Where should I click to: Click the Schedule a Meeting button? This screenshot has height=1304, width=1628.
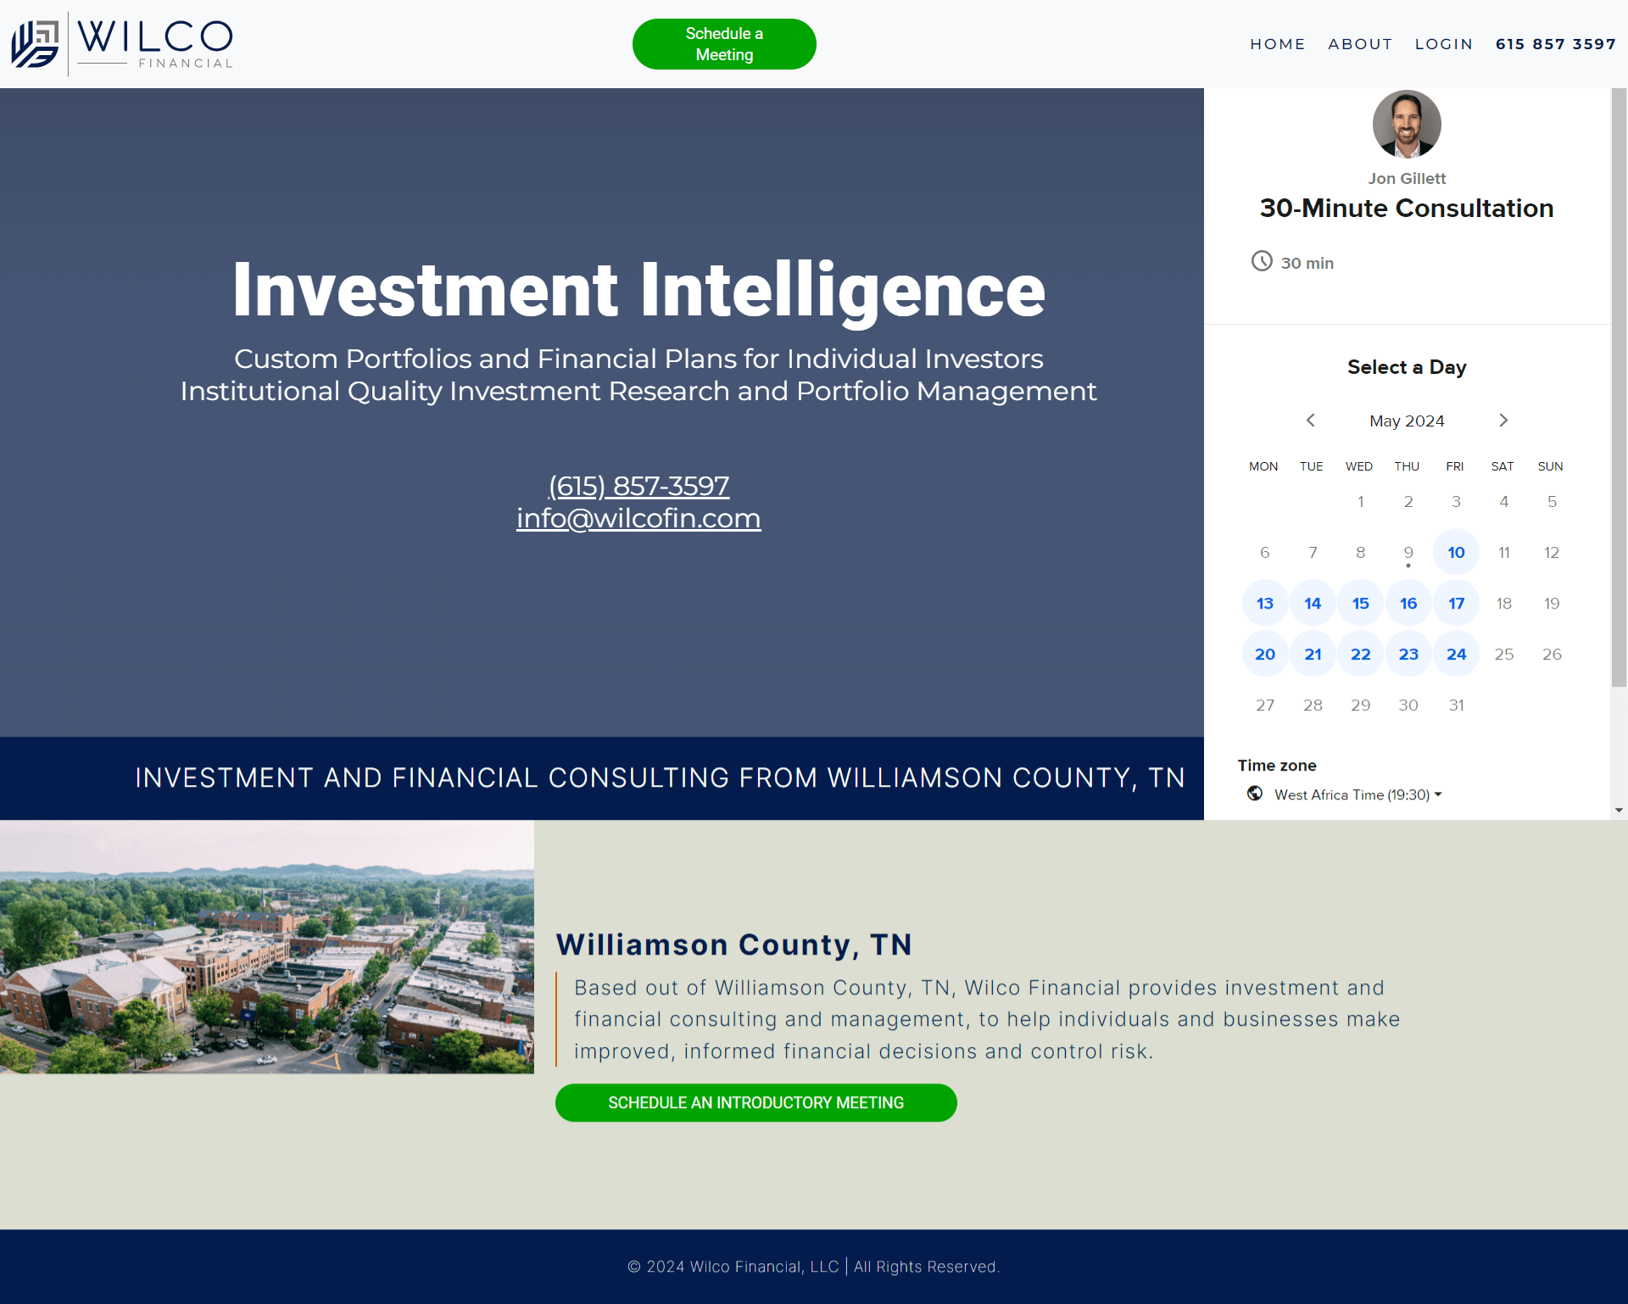pos(724,44)
